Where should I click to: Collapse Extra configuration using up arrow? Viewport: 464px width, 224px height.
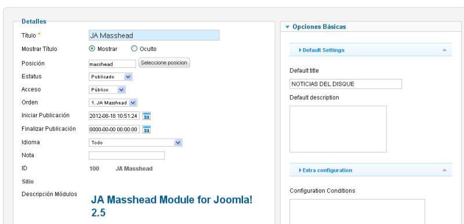[x=444, y=170]
